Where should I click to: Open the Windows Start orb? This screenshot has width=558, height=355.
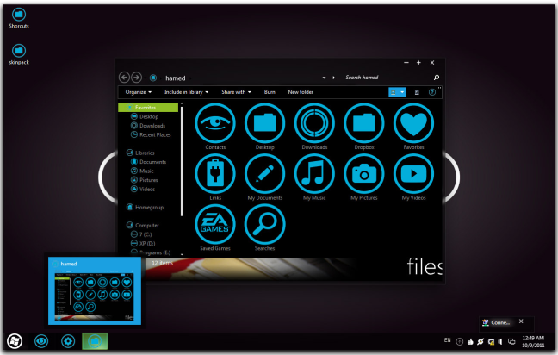[x=15, y=341]
